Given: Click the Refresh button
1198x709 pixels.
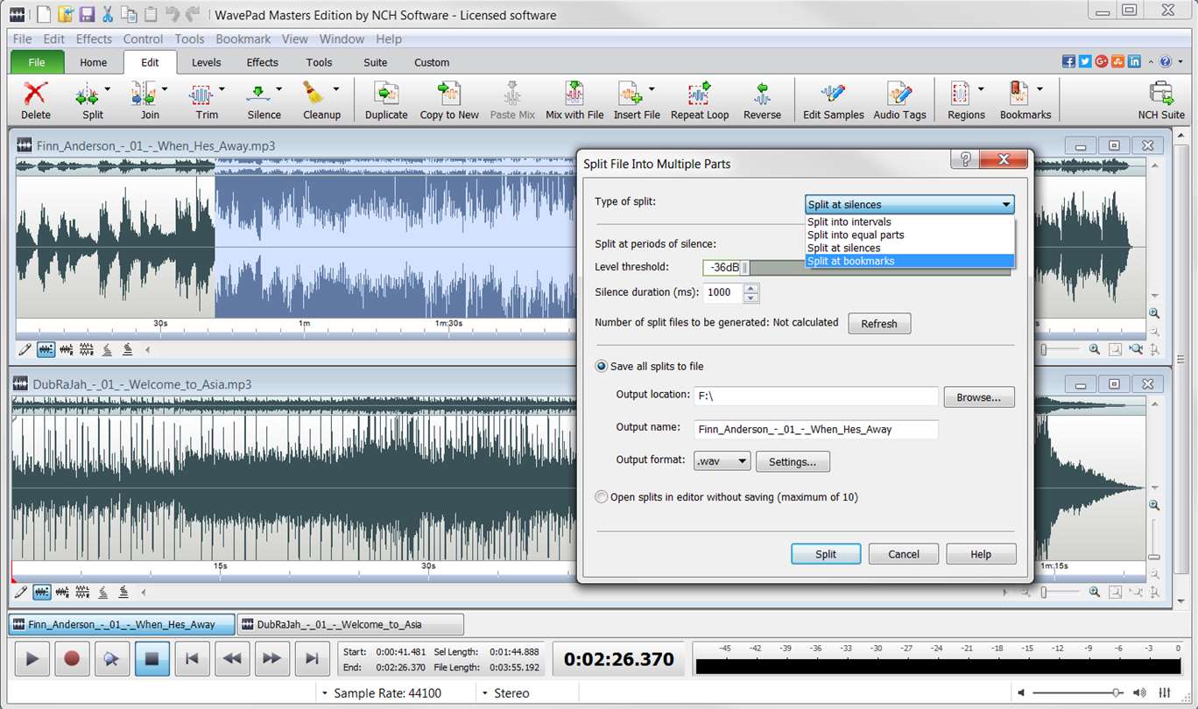Looking at the screenshot, I should click(x=878, y=324).
